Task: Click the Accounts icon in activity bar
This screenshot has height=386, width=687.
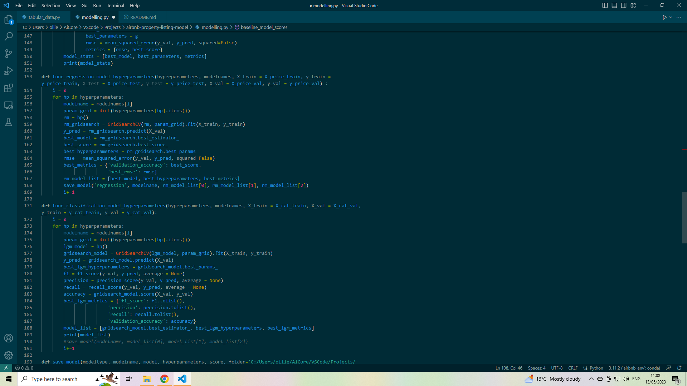Action: [9, 338]
